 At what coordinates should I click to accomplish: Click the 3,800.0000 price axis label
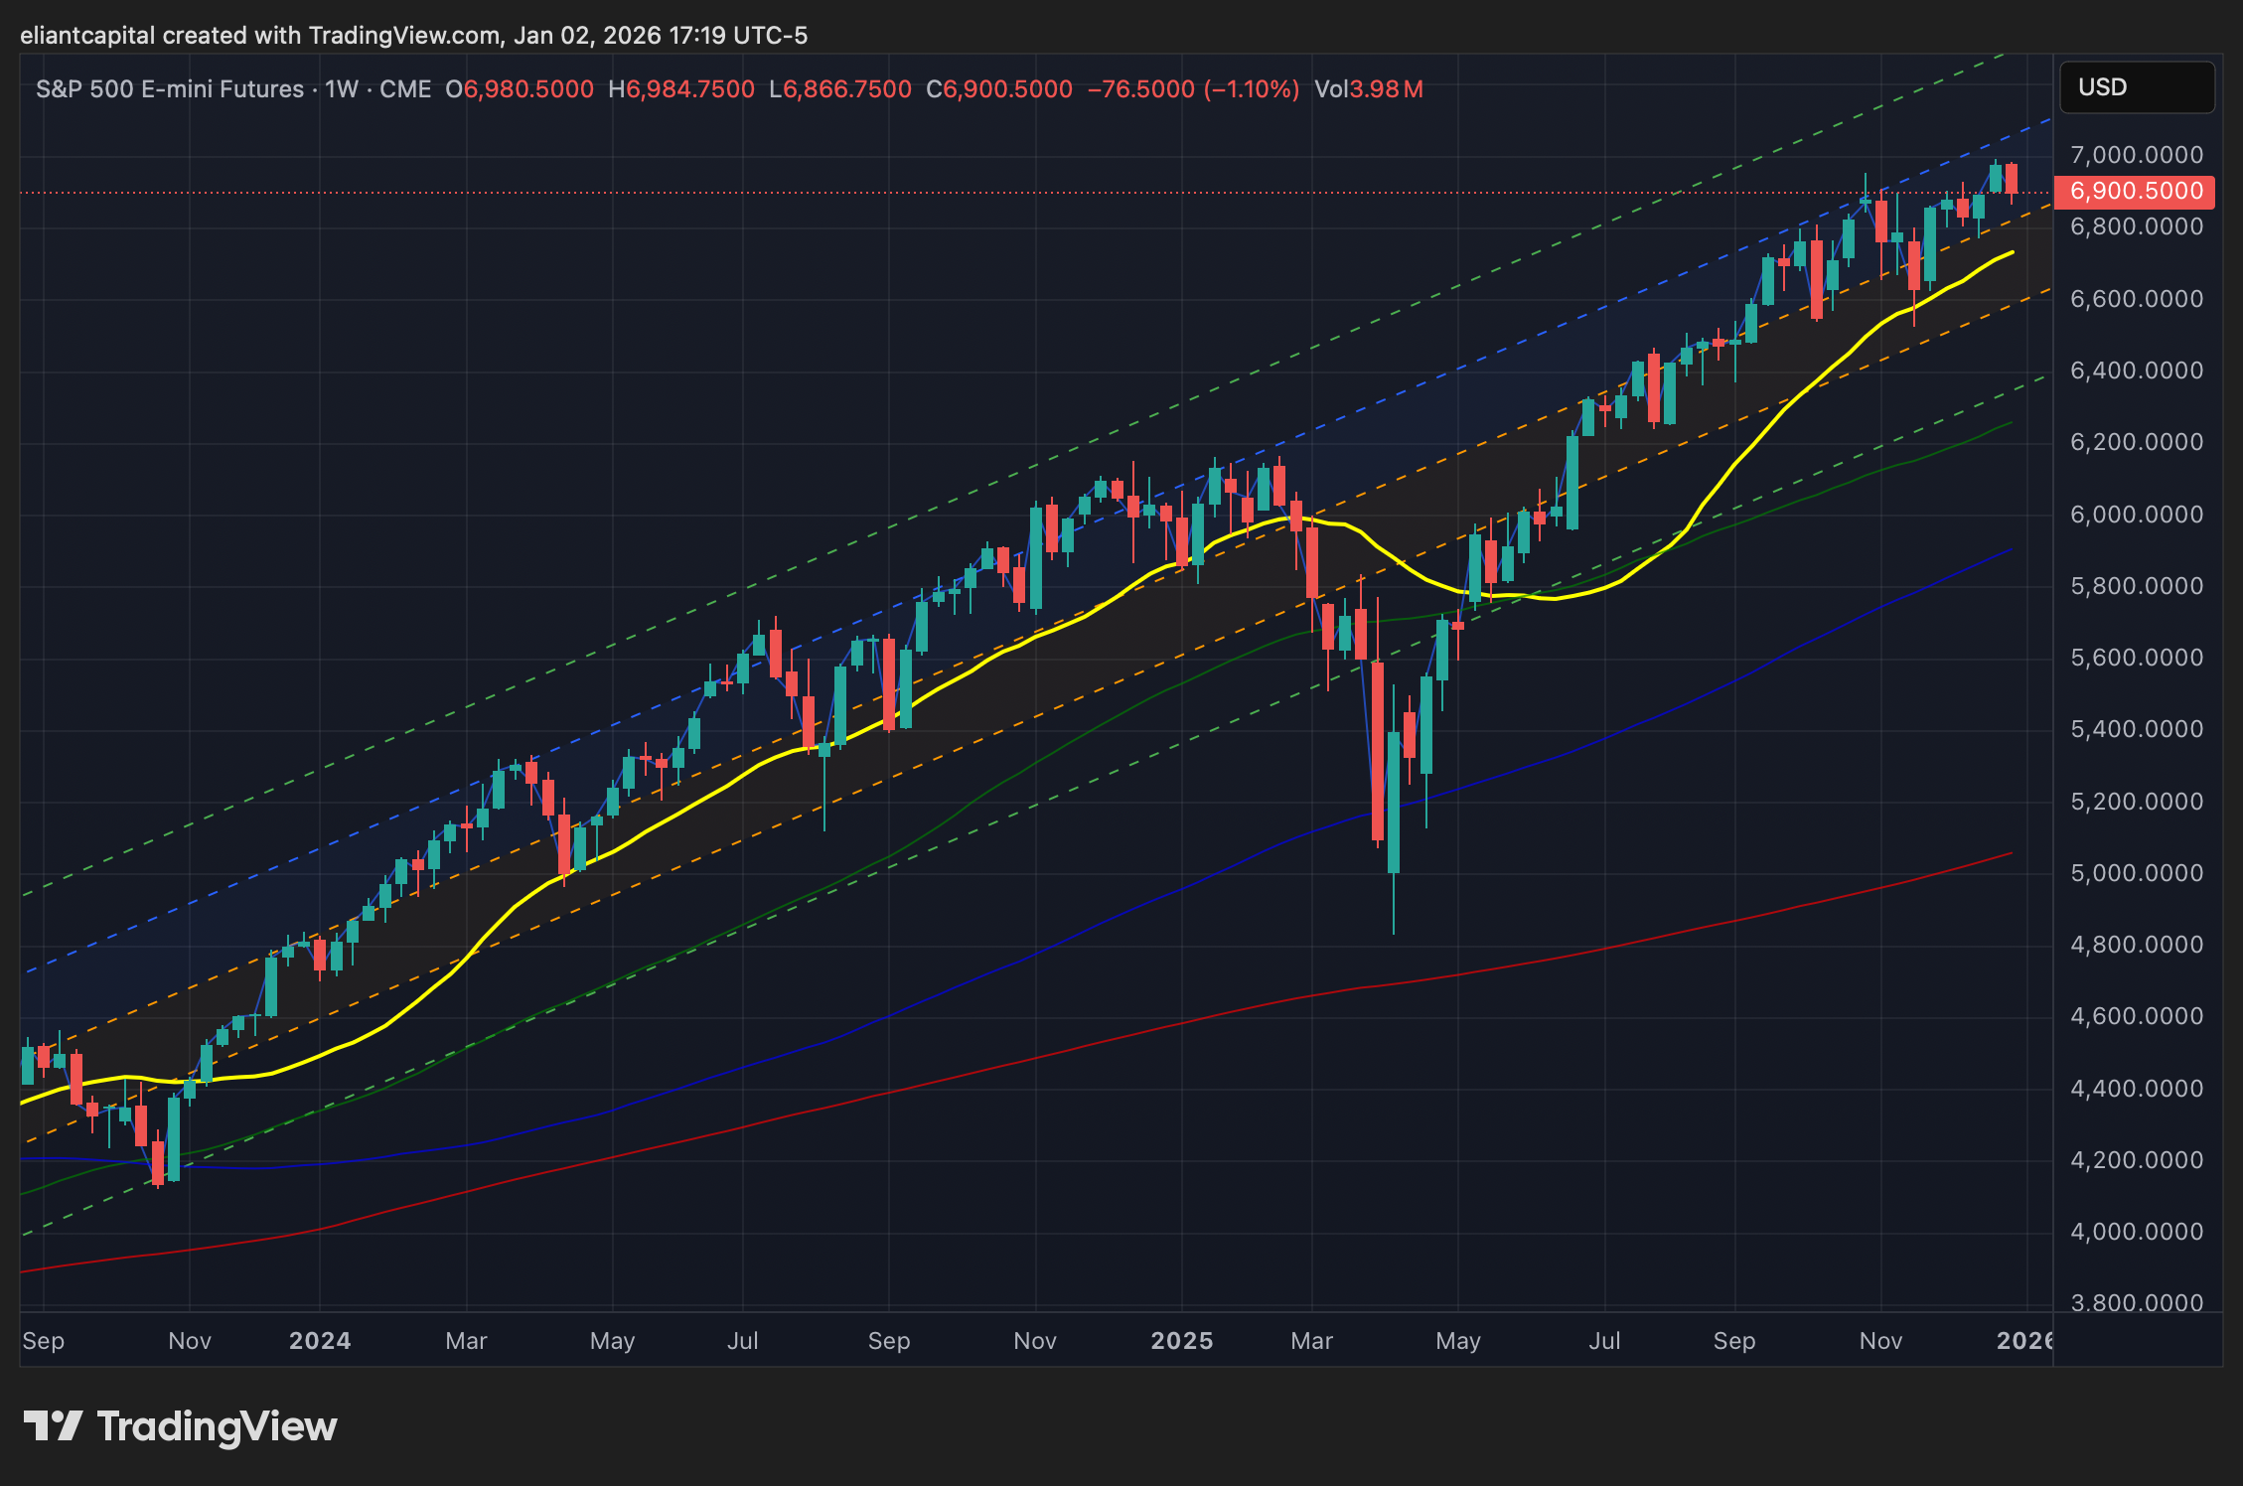[2136, 1302]
